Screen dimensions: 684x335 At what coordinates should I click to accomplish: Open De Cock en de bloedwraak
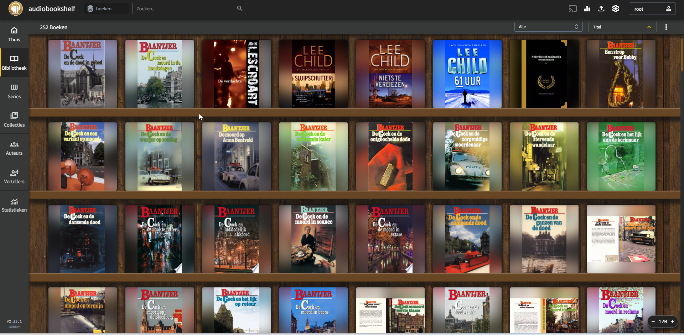[x=467, y=310]
